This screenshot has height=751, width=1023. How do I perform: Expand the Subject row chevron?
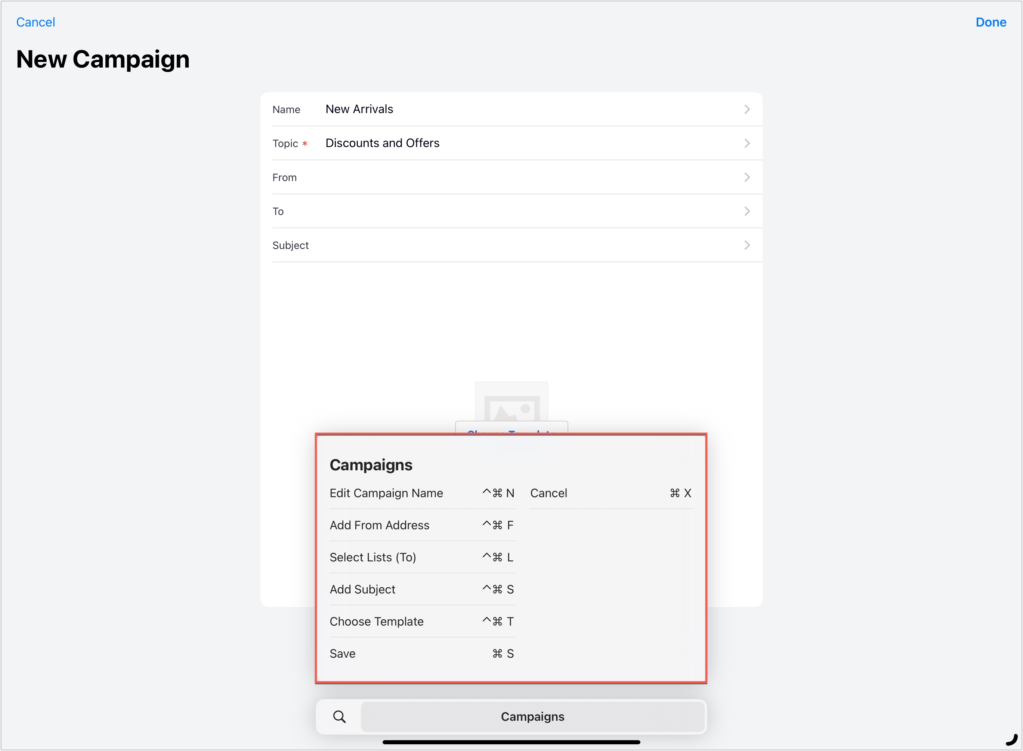[x=747, y=245]
